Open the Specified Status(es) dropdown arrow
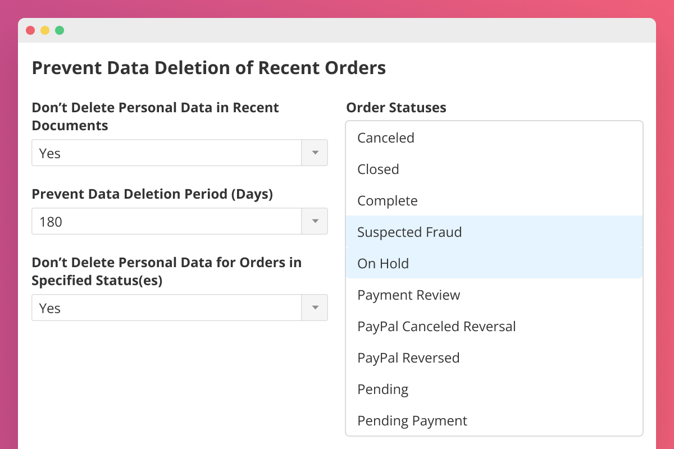 click(315, 308)
